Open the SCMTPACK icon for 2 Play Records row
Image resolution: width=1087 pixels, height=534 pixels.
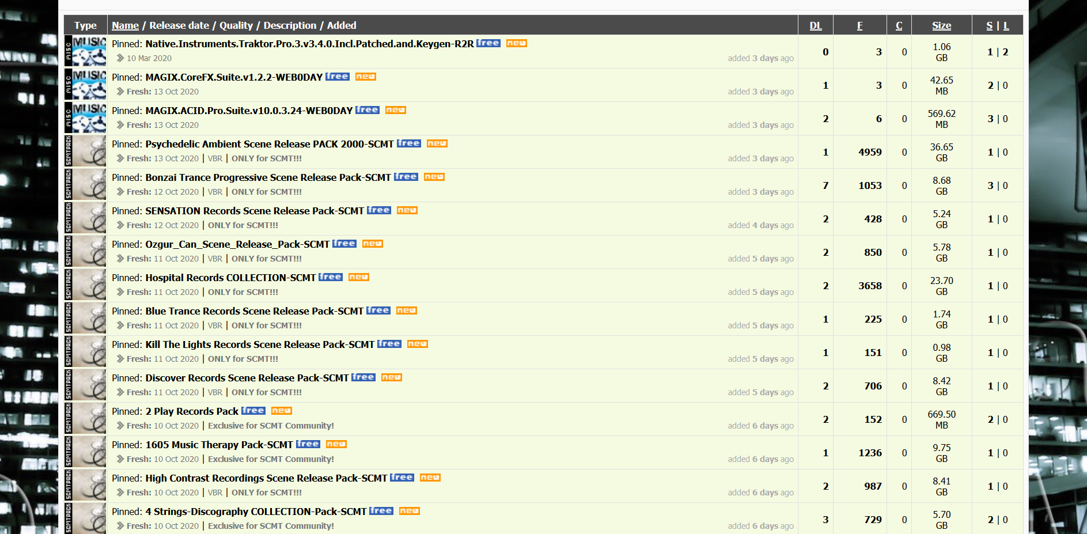pos(85,419)
